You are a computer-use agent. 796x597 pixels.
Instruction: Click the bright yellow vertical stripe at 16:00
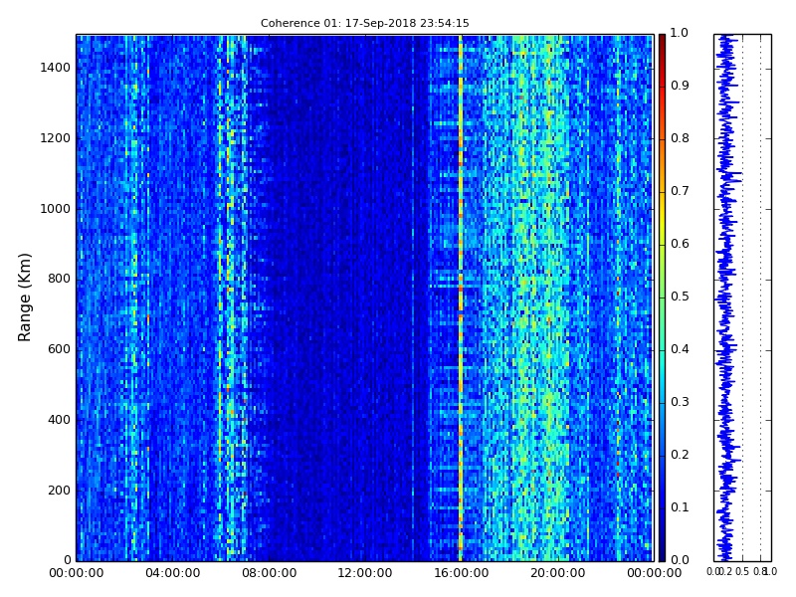pyautogui.click(x=461, y=298)
